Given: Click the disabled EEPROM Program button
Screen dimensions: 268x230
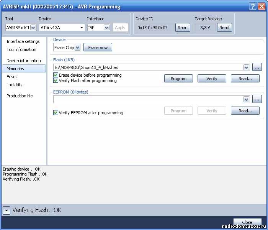Looking at the screenshot, I should point(178,111).
